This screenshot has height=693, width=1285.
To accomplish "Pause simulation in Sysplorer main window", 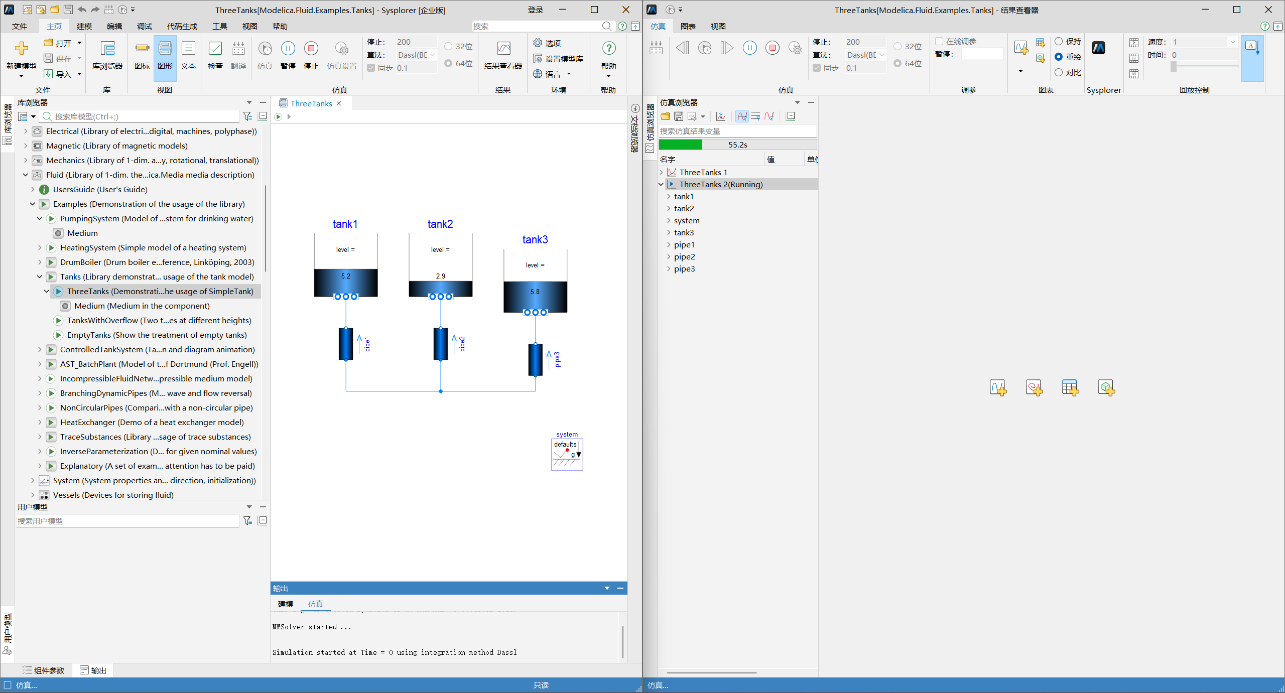I will 288,49.
